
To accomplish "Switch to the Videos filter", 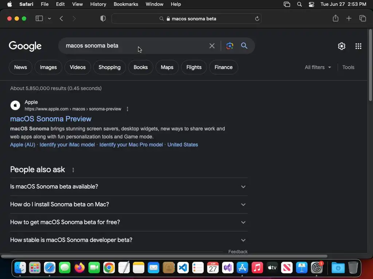I will [x=78, y=67].
